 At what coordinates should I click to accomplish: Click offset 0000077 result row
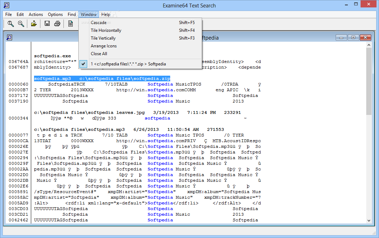pyautogui.click(x=18, y=135)
